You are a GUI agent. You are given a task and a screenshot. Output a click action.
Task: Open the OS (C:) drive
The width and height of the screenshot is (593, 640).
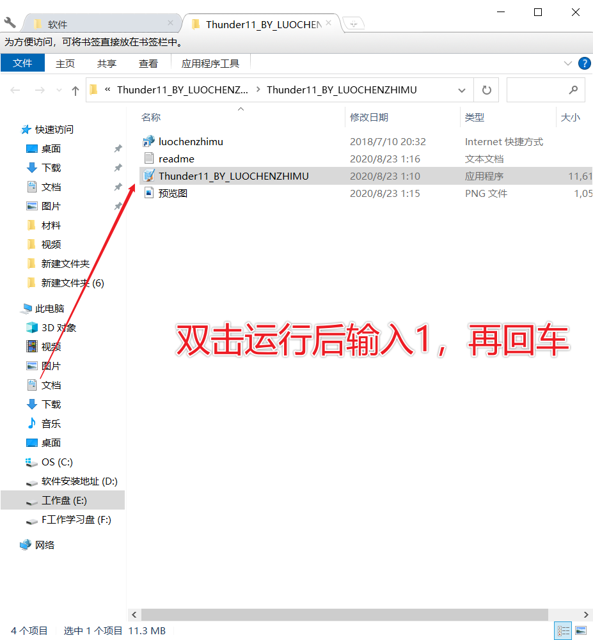[57, 462]
